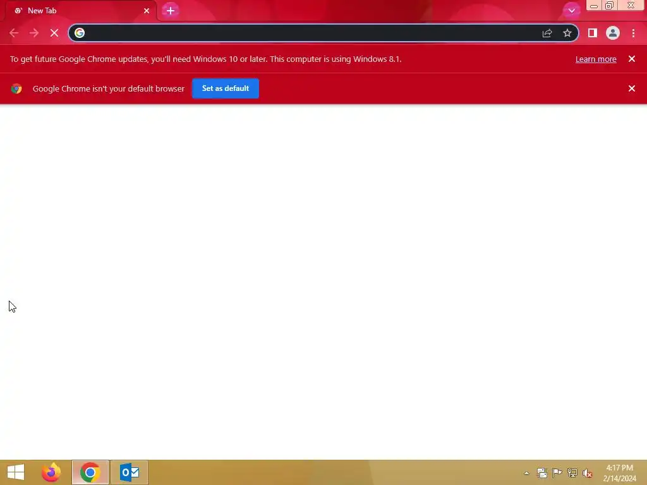The image size is (647, 485).
Task: Launch Firefox from taskbar
Action: click(x=51, y=472)
